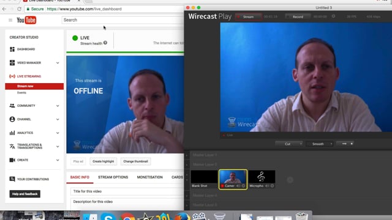This screenshot has width=392, height=220.
Task: Click the Description for this video field
Action: [127, 204]
